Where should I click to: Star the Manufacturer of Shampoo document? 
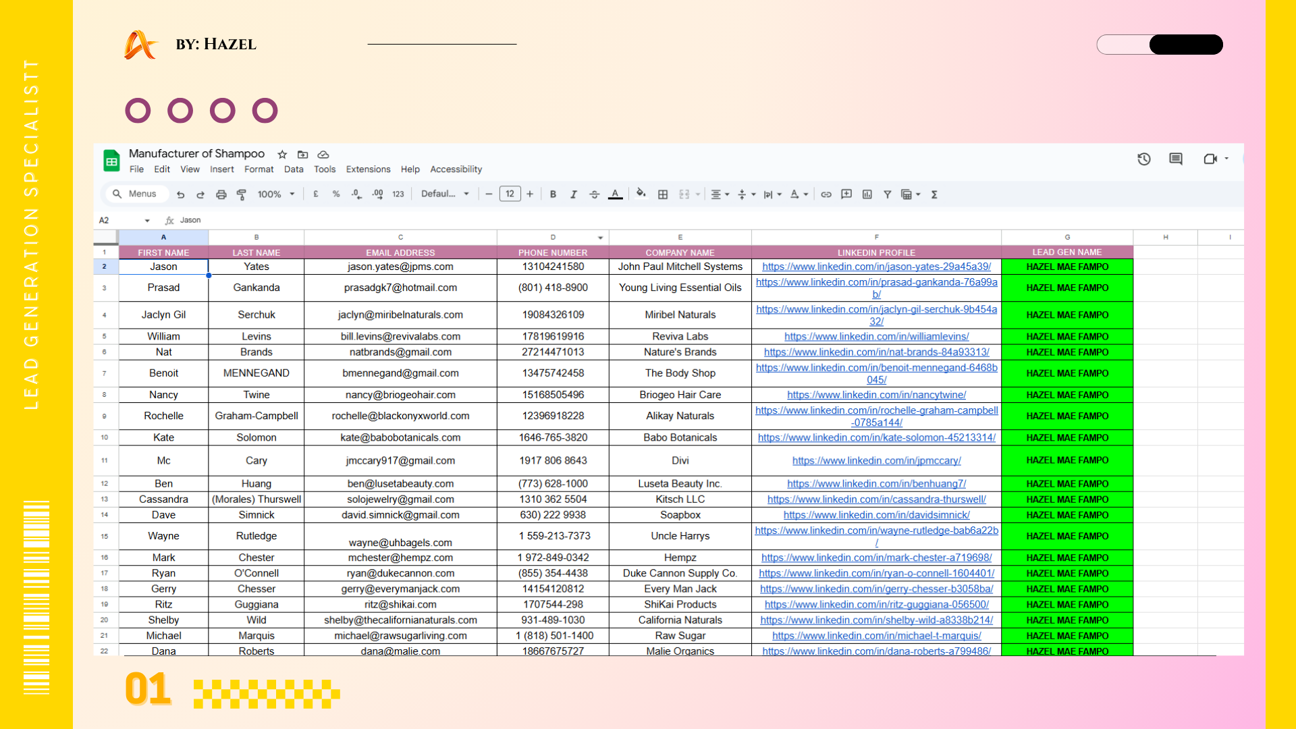(x=282, y=155)
